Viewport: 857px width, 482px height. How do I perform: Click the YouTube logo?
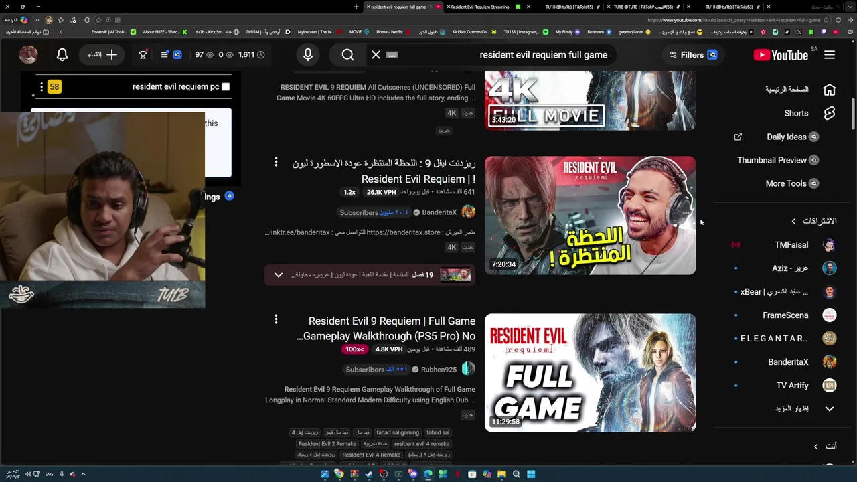[781, 55]
